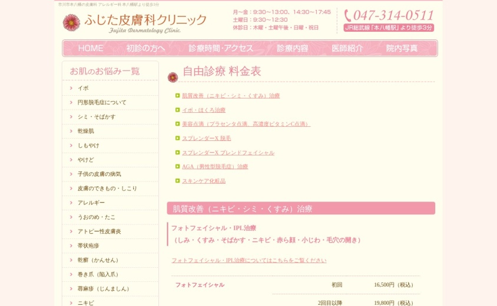Click the chevron arrow beside 帯状疱疹
This screenshot has height=306, width=497.
coord(71,246)
